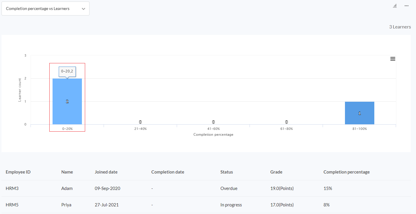Click the Completion percentage column header

pyautogui.click(x=347, y=172)
